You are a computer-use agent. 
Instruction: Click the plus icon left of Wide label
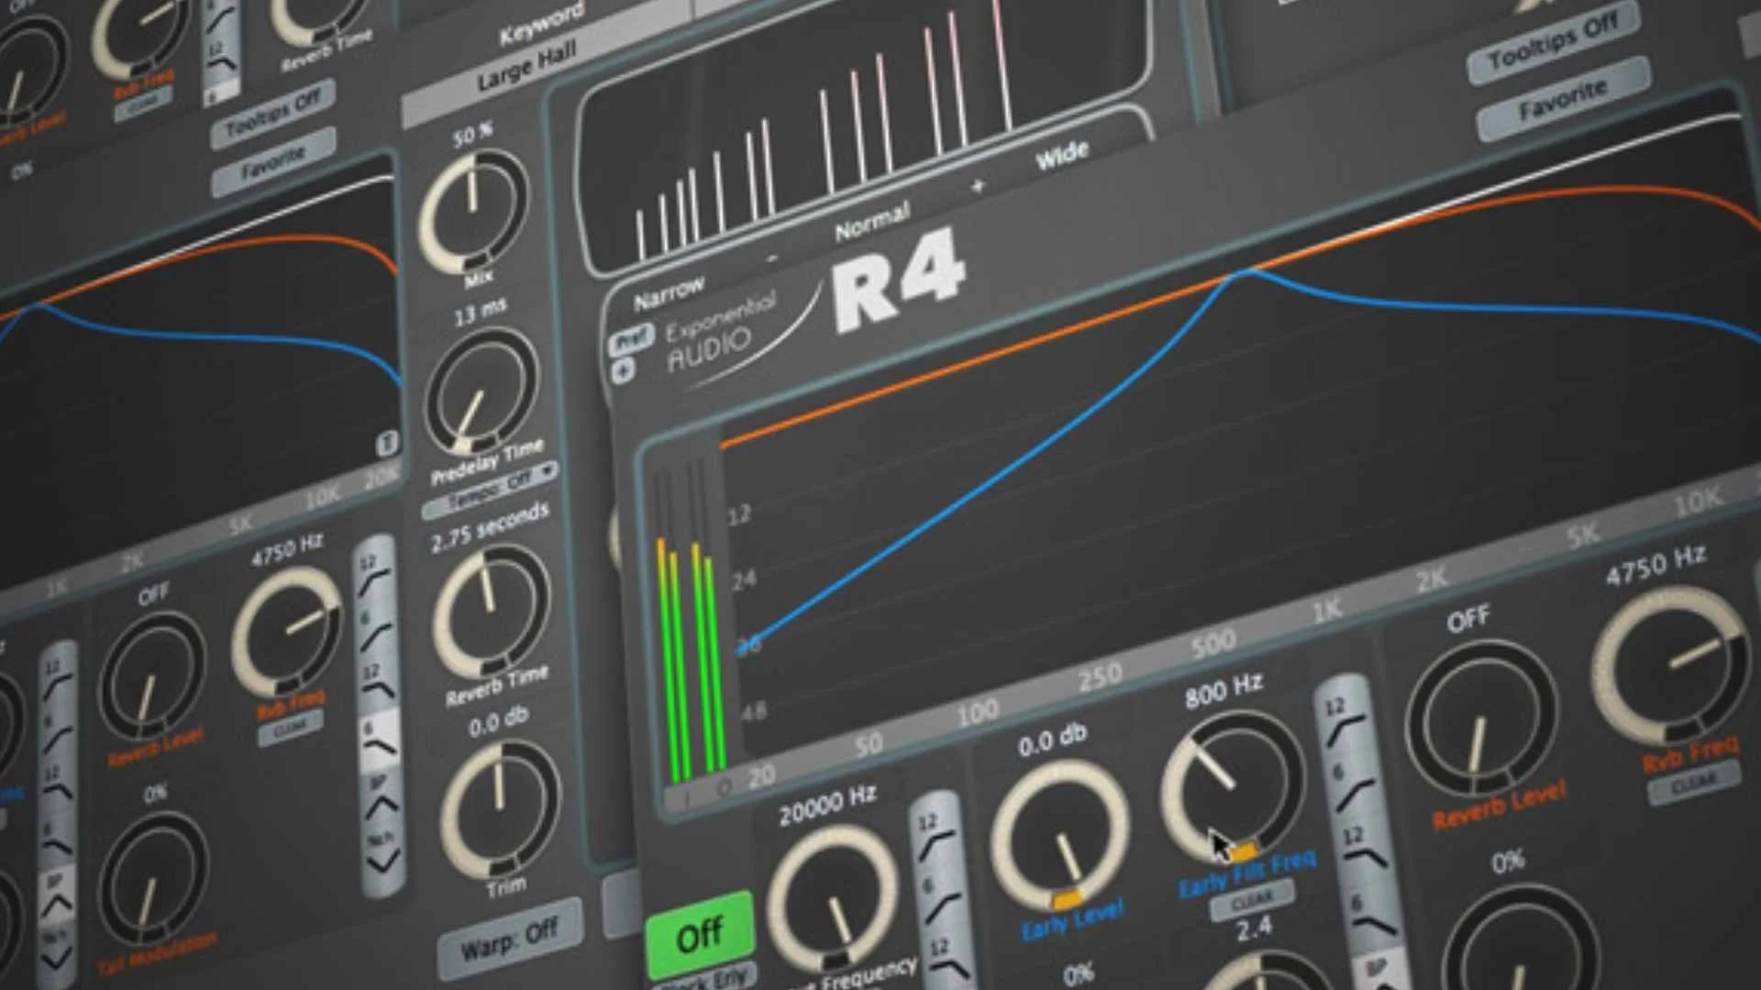978,186
